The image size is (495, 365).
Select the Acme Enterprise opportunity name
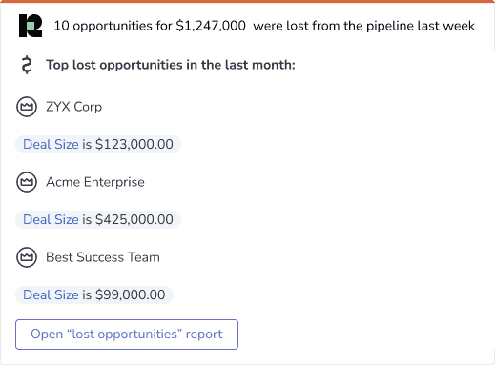[95, 182]
